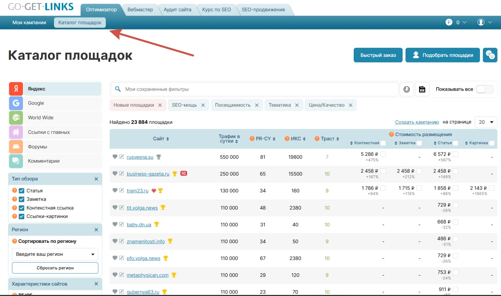Select the Google sidebar icon
This screenshot has width=501, height=296.
coord(16,103)
